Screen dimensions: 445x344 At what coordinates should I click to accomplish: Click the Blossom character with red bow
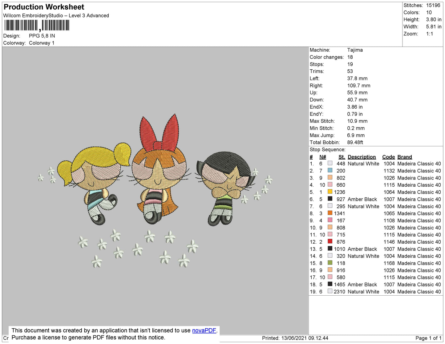click(159, 169)
